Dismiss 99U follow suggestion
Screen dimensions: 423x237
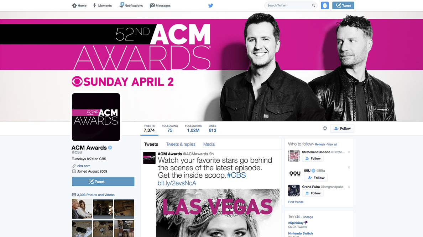click(349, 167)
